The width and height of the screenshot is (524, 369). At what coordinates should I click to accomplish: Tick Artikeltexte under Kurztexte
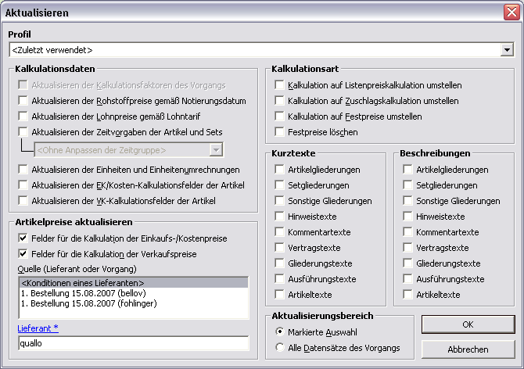pos(279,295)
